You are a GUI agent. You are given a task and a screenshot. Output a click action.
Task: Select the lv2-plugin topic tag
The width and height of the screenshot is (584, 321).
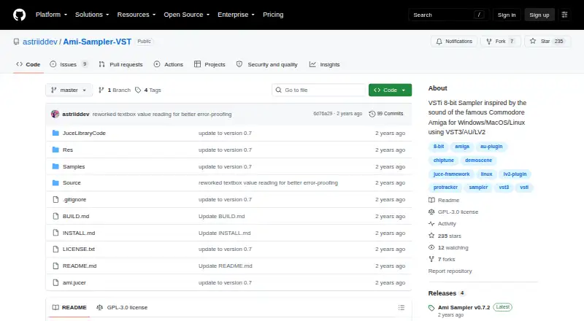click(515, 174)
